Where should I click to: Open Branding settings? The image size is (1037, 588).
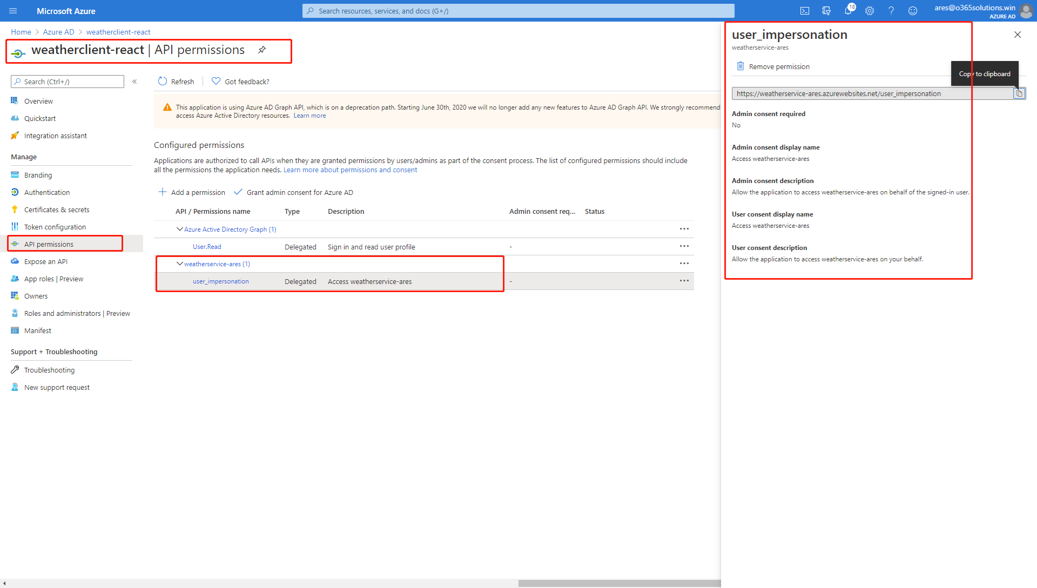38,175
